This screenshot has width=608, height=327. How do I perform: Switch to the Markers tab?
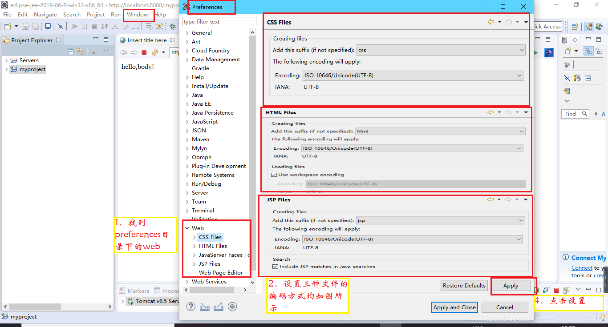coord(134,291)
